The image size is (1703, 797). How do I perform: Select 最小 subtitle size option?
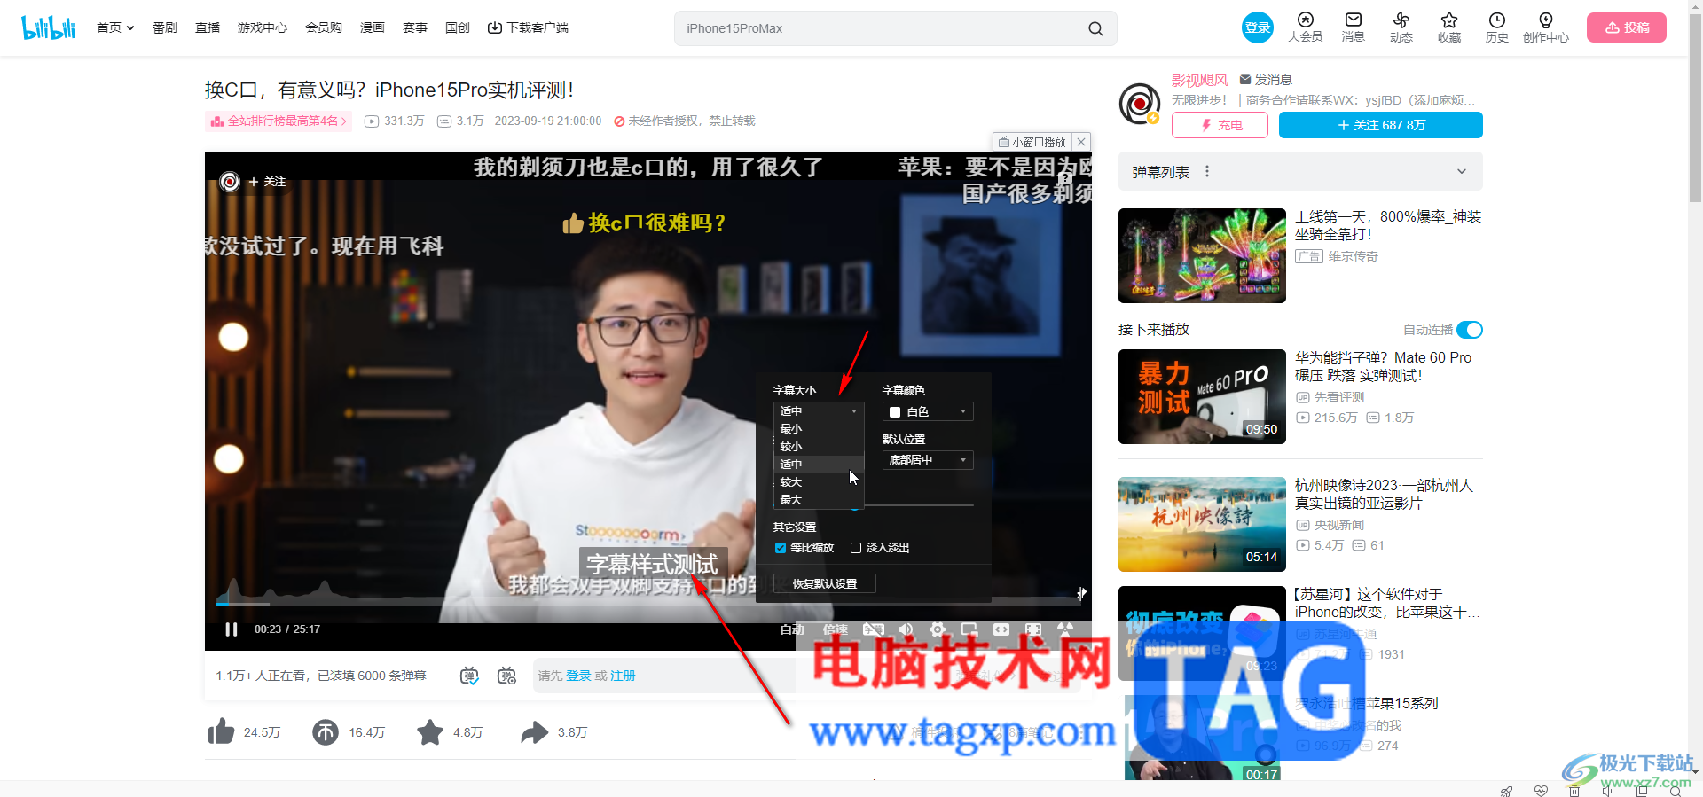819,429
